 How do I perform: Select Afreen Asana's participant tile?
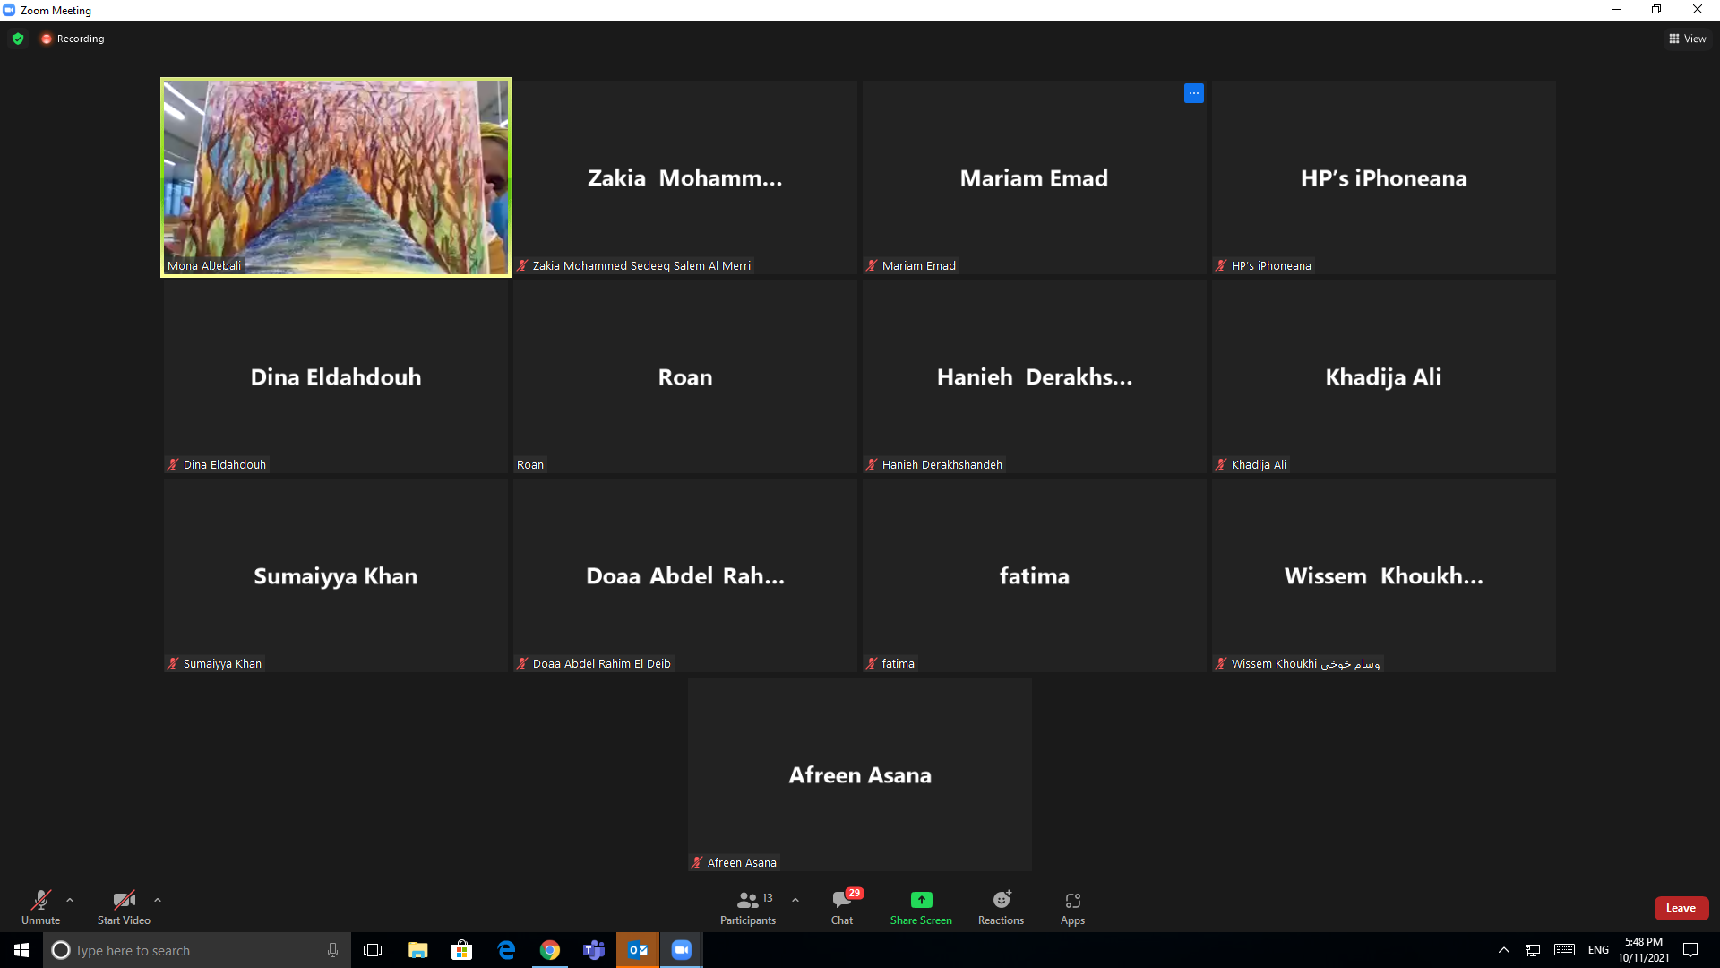pyautogui.click(x=860, y=774)
